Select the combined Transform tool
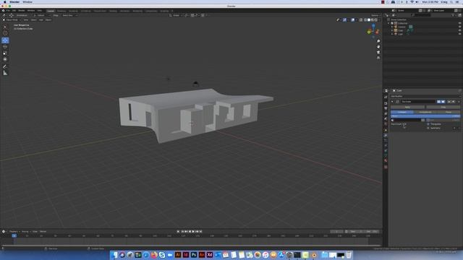 click(x=5, y=59)
